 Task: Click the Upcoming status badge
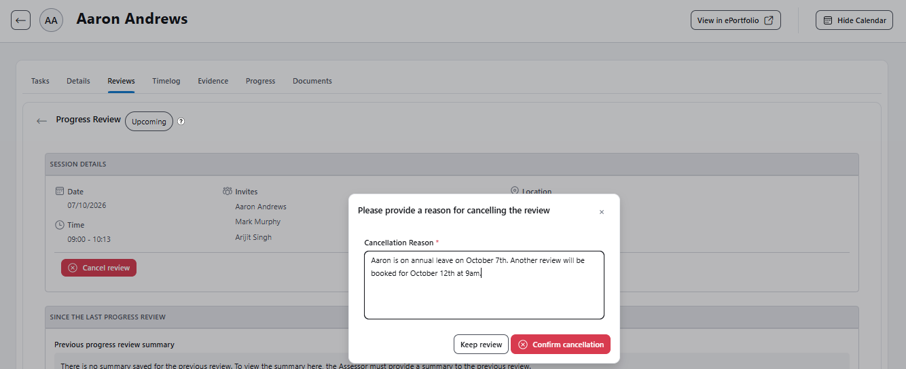click(149, 122)
